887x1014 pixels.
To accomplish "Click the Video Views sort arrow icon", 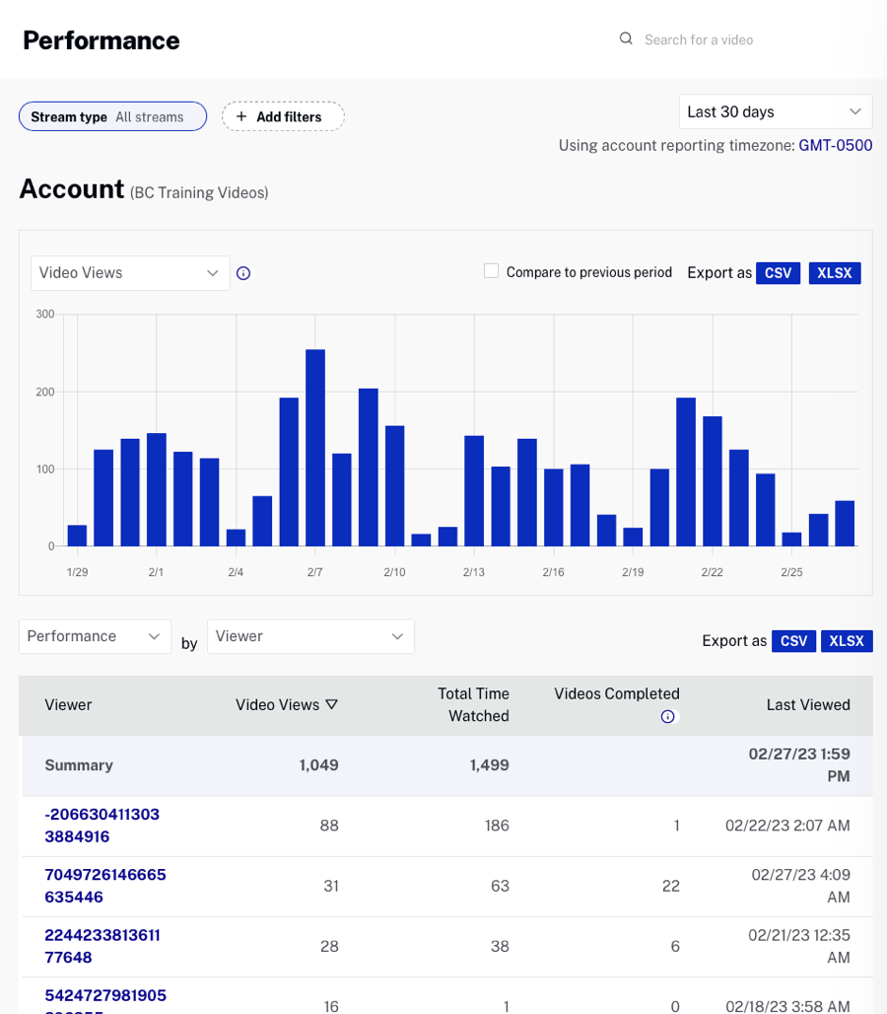I will [x=331, y=704].
